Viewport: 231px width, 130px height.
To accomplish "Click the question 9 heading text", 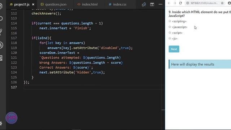I will [200, 14].
